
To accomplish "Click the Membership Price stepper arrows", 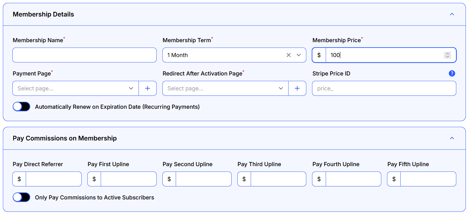I will (447, 55).
